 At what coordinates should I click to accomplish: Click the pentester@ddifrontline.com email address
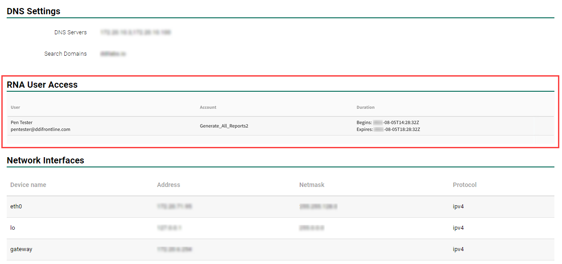click(40, 130)
